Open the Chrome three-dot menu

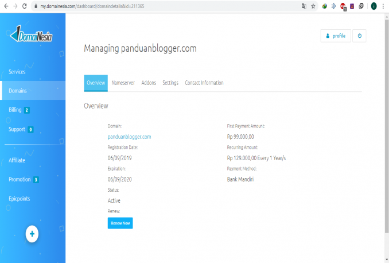point(383,6)
